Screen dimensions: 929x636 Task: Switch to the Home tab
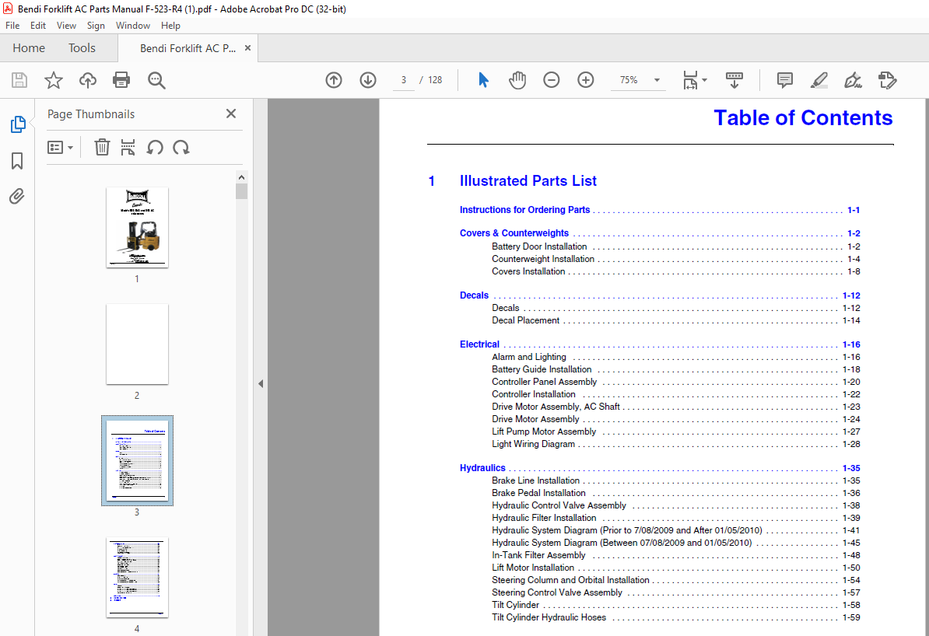pos(29,48)
